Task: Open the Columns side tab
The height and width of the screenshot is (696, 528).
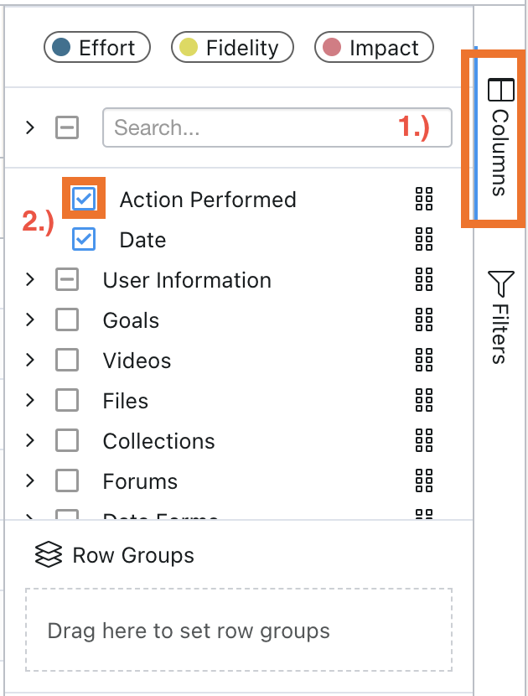Action: point(500,138)
